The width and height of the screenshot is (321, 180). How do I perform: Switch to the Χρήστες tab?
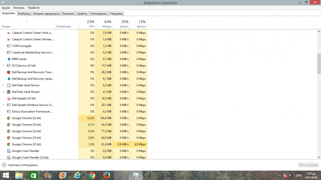tap(82, 13)
